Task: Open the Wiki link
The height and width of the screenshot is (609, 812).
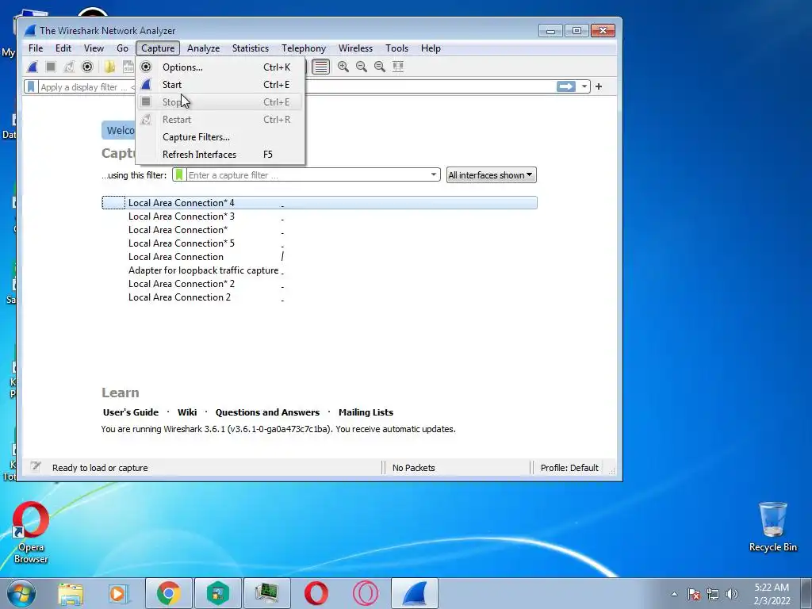Action: (x=187, y=412)
